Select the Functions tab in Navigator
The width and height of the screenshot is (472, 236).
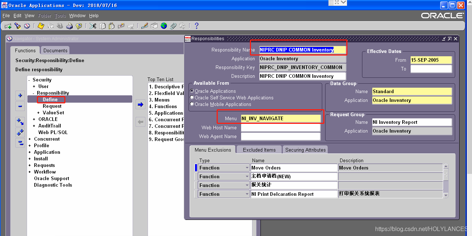25,50
